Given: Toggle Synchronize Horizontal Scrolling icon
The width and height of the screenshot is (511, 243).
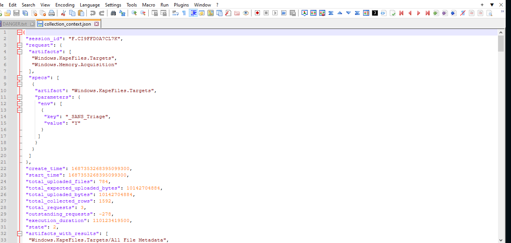Looking at the screenshot, I should point(164,13).
